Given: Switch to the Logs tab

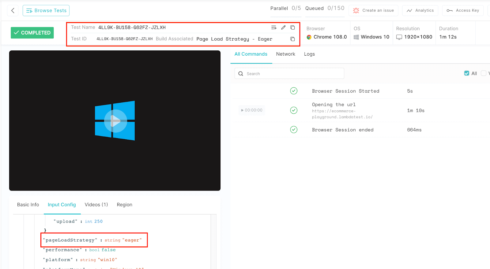Looking at the screenshot, I should pyautogui.click(x=309, y=54).
